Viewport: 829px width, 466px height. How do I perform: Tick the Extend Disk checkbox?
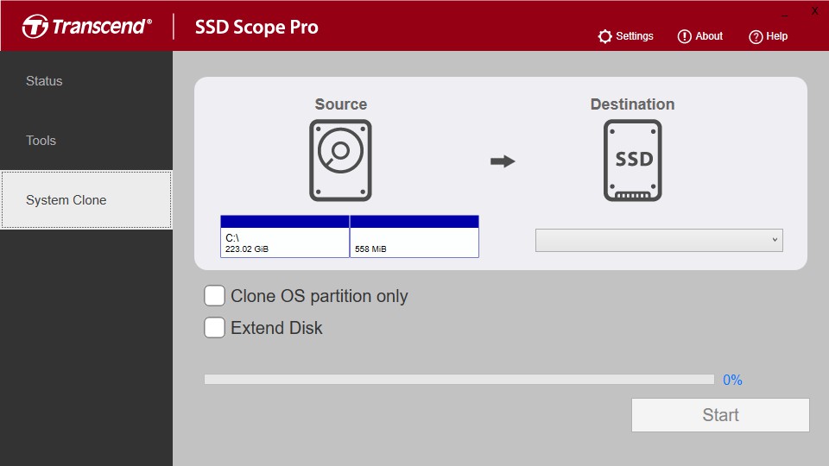(x=214, y=328)
